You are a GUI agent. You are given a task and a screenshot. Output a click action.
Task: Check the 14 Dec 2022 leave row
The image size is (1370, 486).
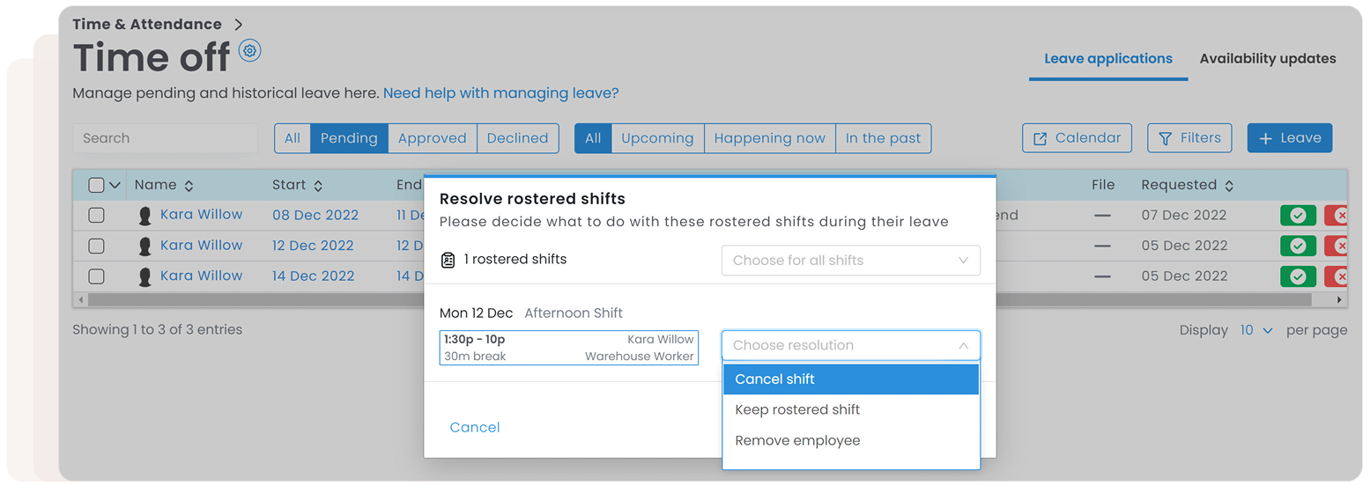[x=97, y=276]
